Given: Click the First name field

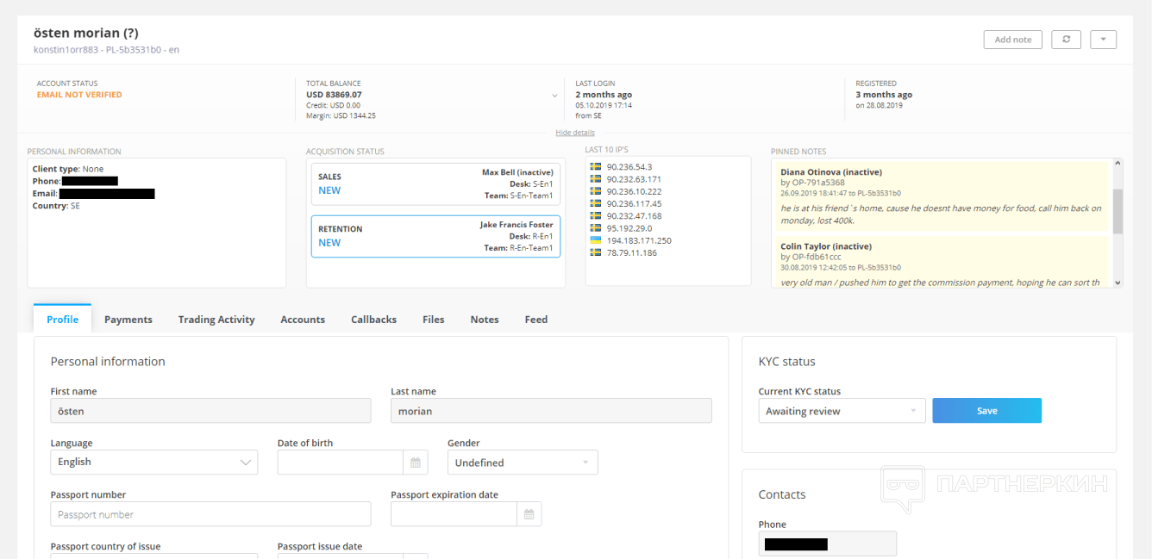Looking at the screenshot, I should pos(210,411).
